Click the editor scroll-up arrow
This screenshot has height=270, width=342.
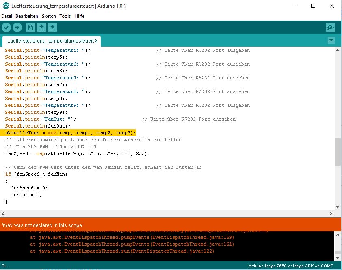coord(338,50)
